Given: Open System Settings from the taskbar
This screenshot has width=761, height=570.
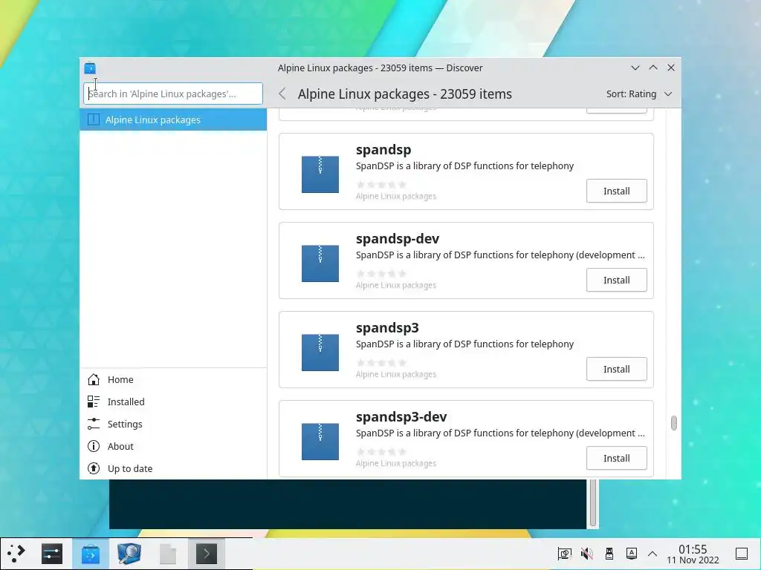Looking at the screenshot, I should [x=52, y=554].
